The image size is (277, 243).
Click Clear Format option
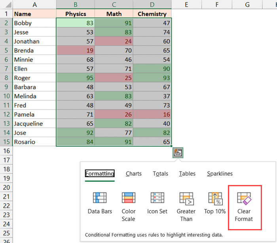tap(244, 207)
